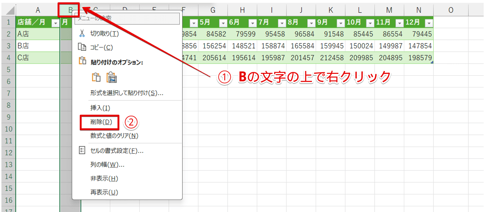The height and width of the screenshot is (212, 495).
Task: Click cell containing A店
Action: pos(38,34)
